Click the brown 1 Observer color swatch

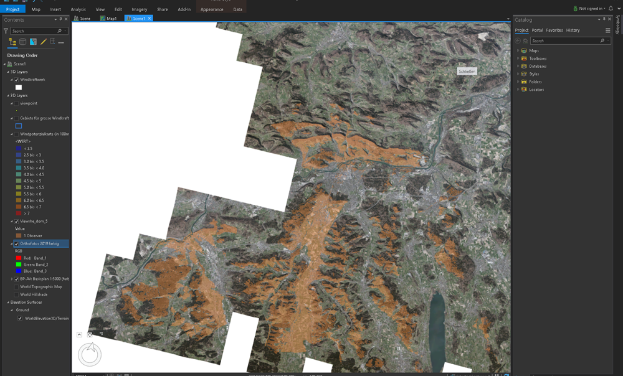(19, 235)
